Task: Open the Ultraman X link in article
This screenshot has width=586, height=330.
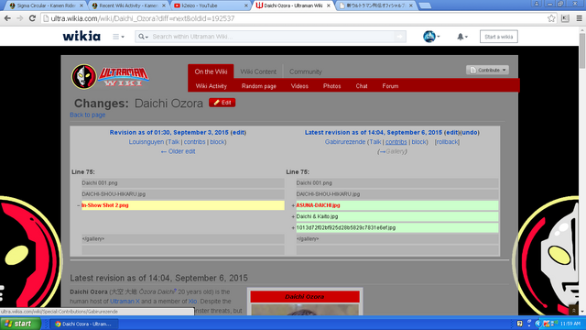Action: pyautogui.click(x=125, y=302)
